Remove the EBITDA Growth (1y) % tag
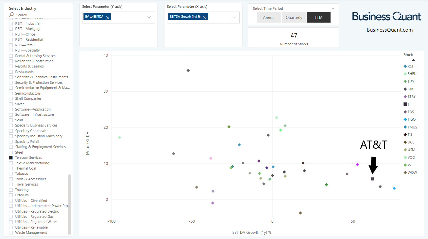Image resolution: width=428 pixels, height=239 pixels. [205, 18]
